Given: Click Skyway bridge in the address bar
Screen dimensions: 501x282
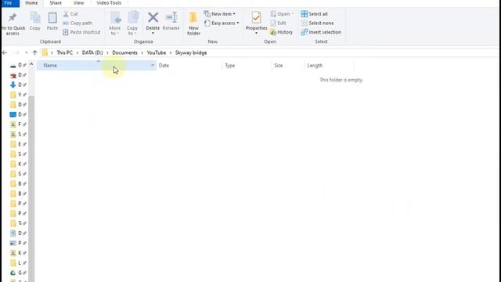Looking at the screenshot, I should pos(191,52).
